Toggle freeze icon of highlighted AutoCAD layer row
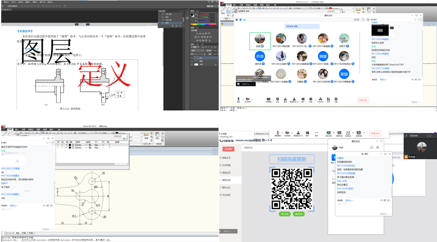Screen dimensions: 437x242 pos(62,145)
